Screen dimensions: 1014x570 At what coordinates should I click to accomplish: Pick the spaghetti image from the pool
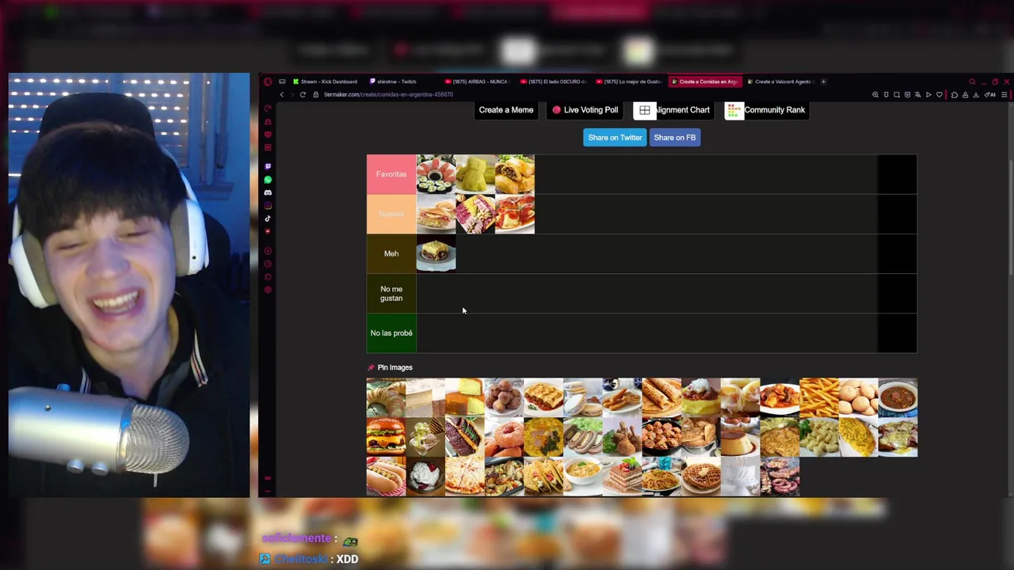click(661, 477)
